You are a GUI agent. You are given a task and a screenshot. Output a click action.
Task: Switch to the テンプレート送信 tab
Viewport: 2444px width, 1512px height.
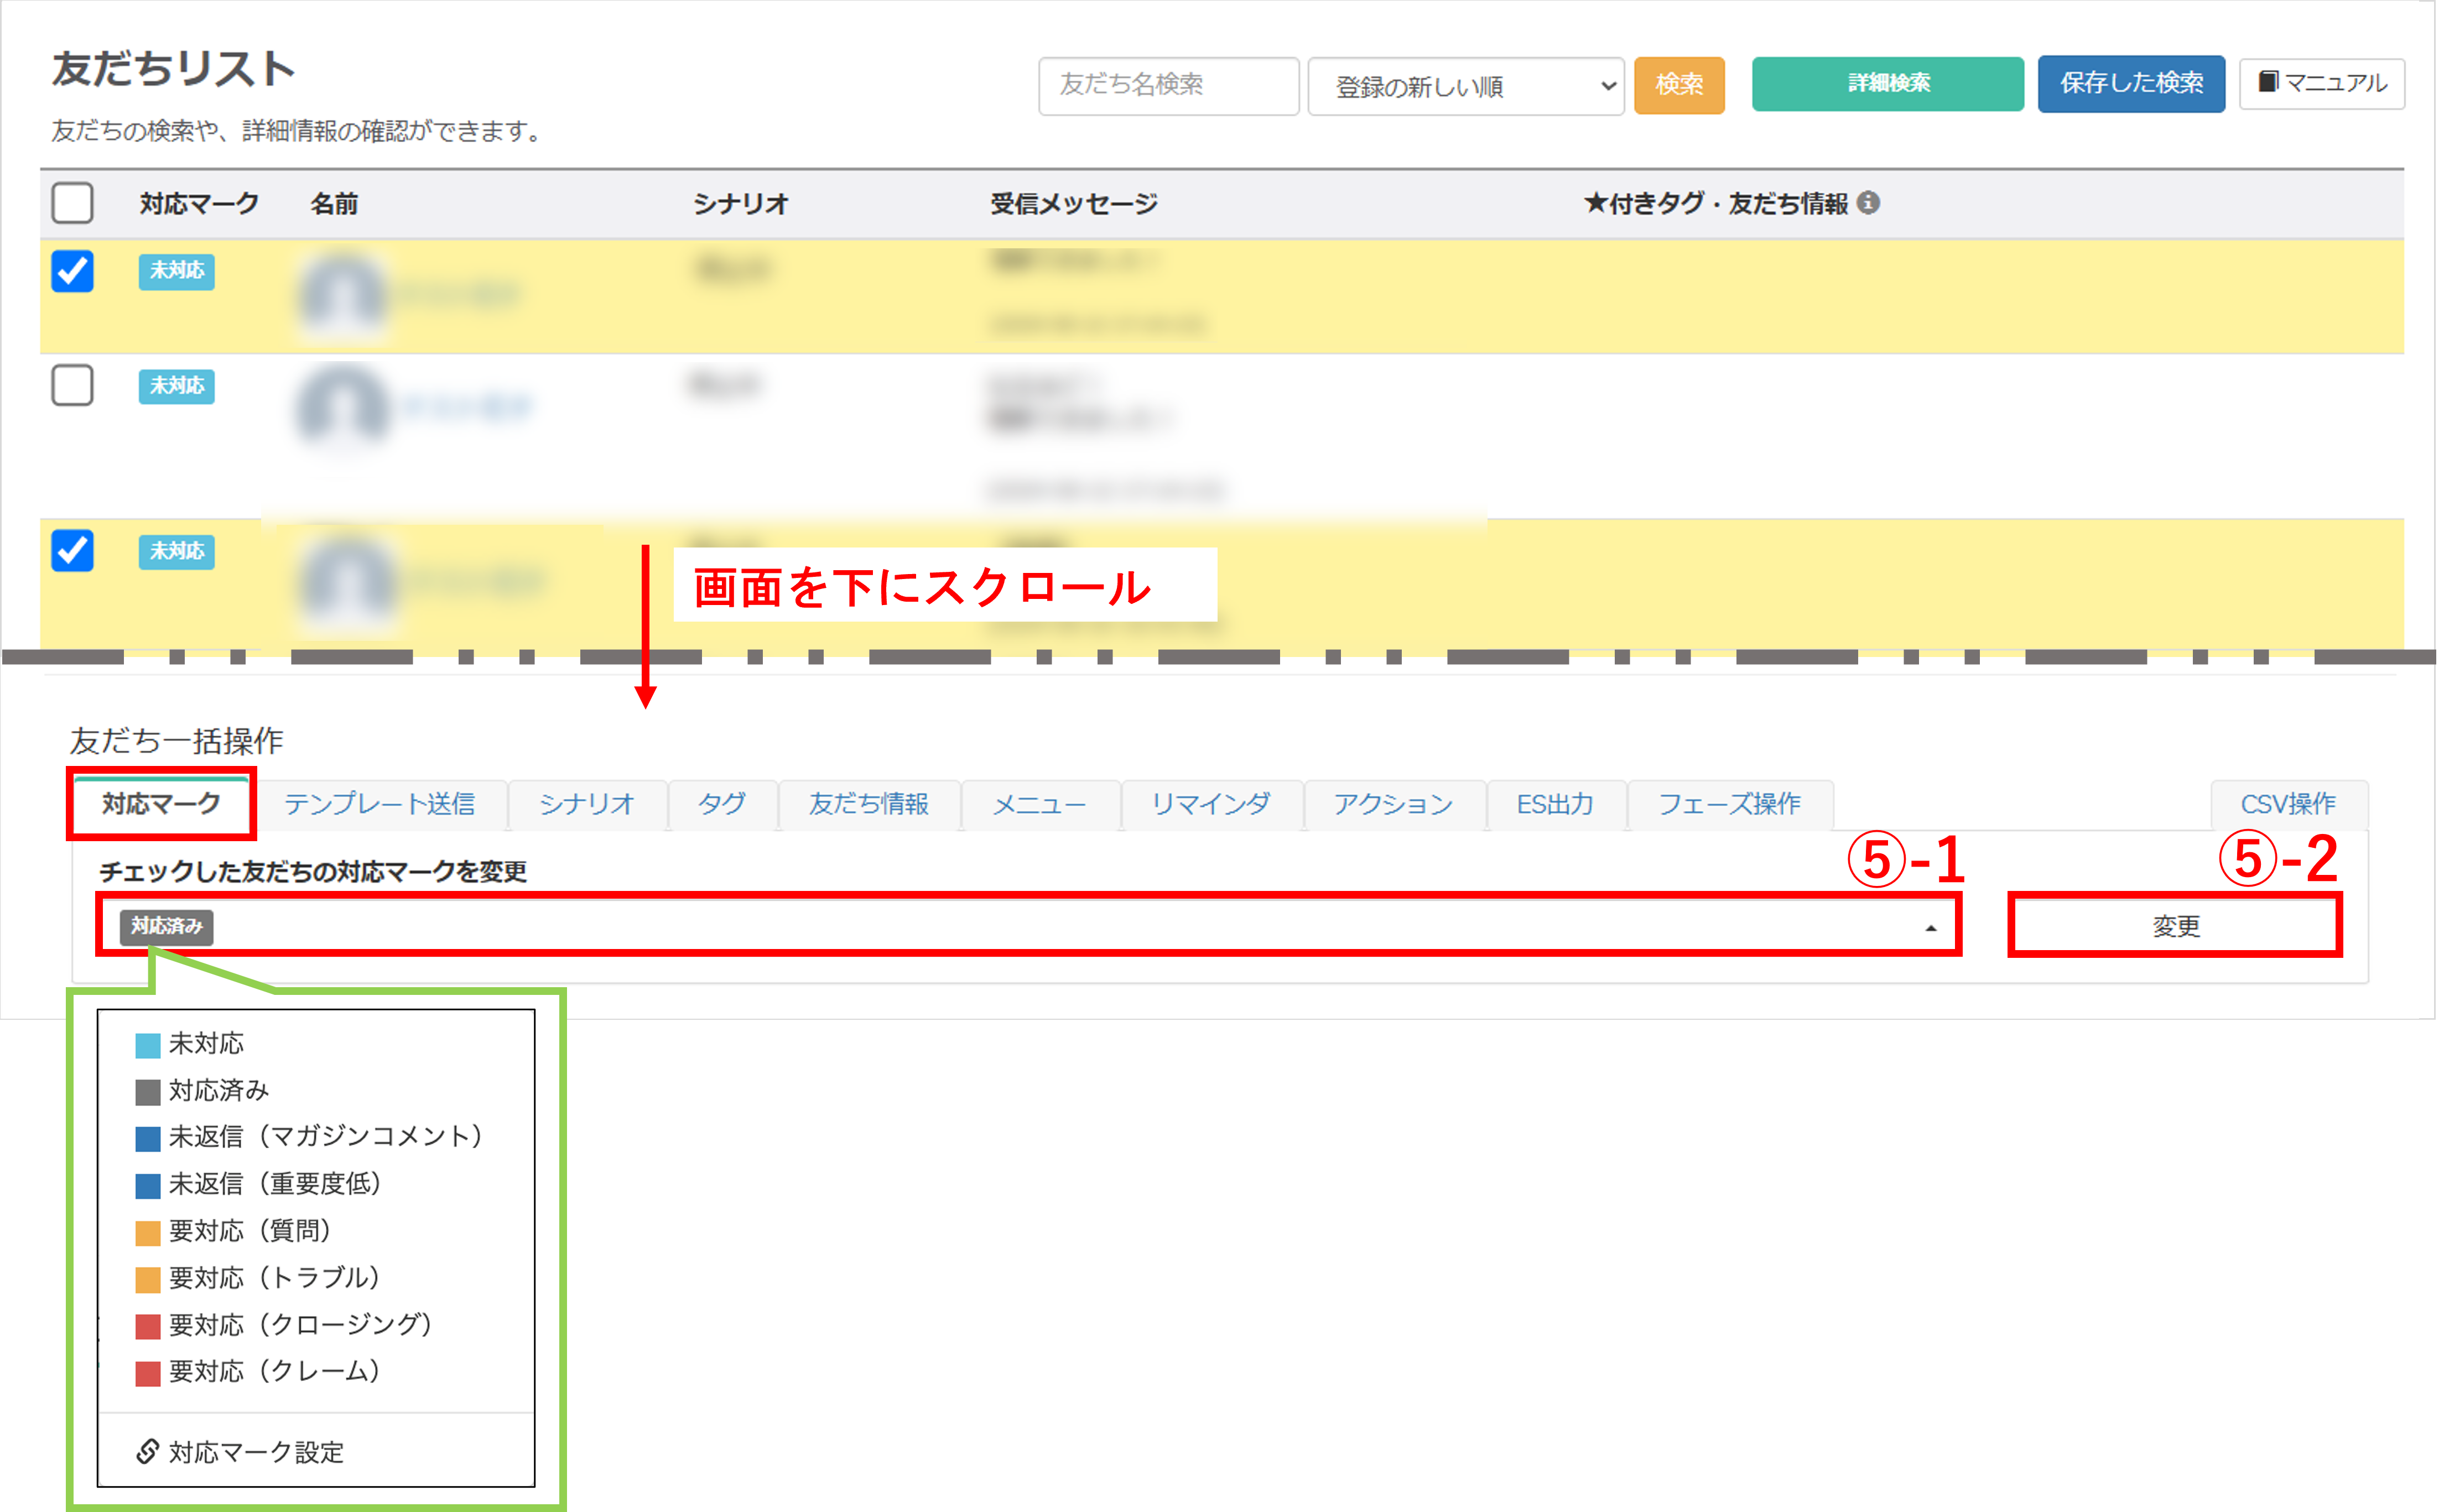click(x=379, y=804)
